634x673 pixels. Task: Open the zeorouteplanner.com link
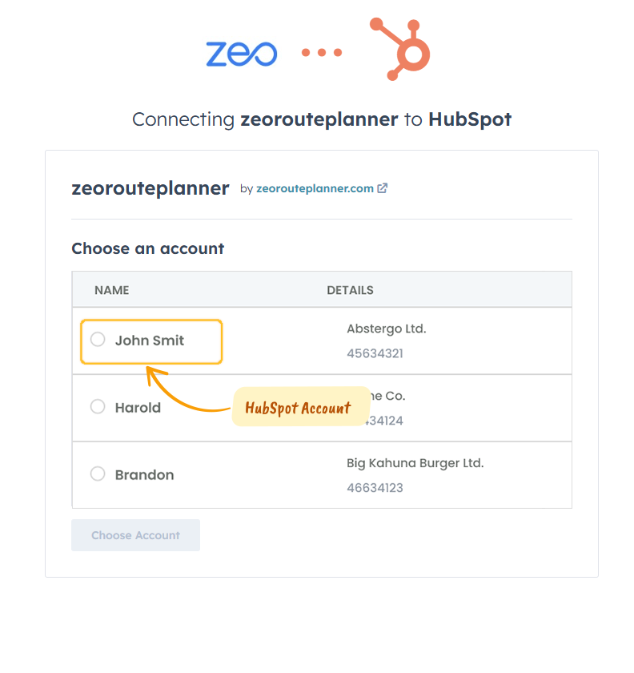pos(315,188)
